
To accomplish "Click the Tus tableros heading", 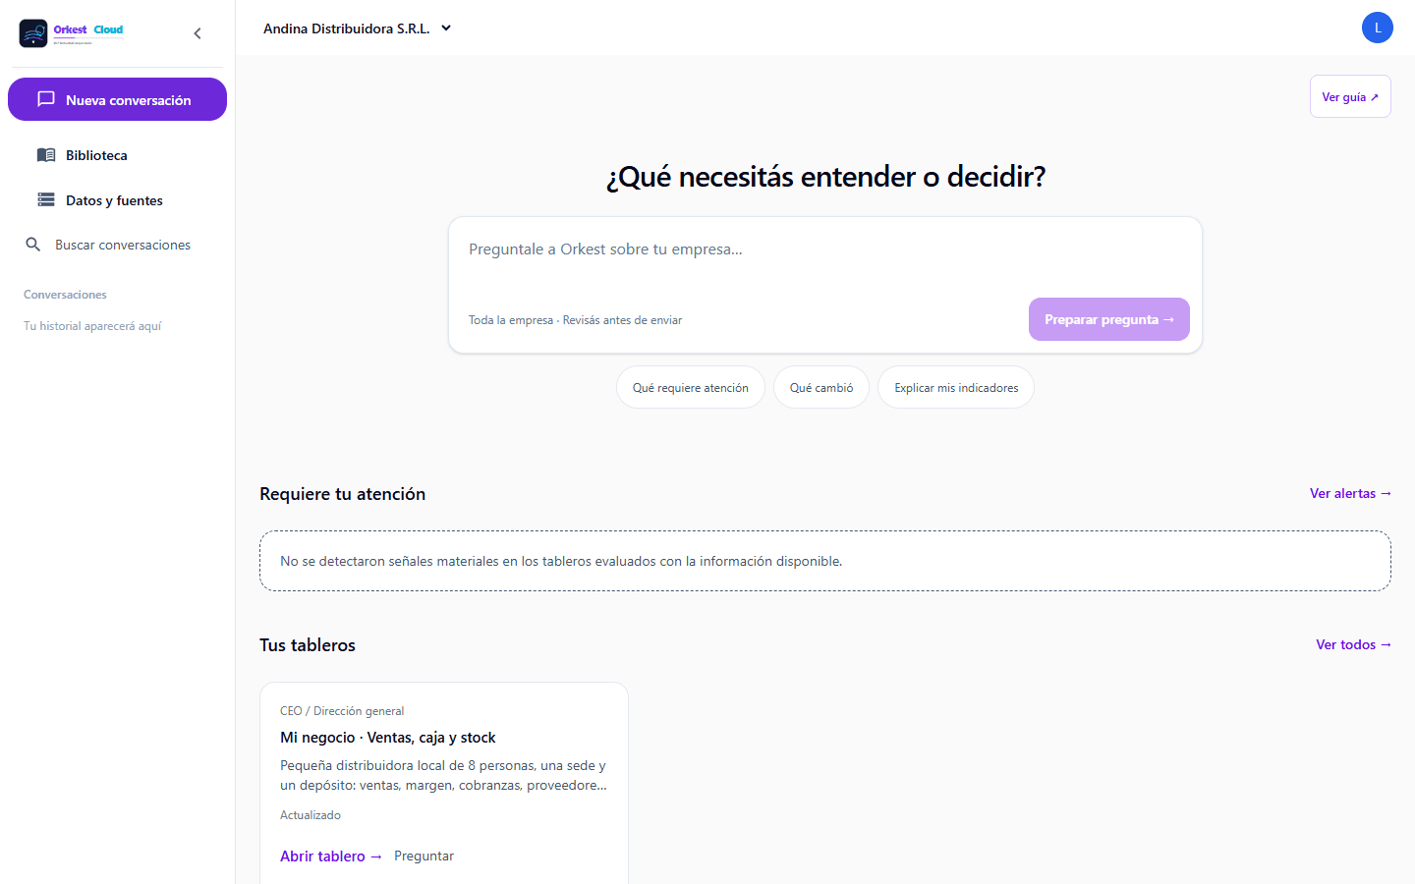I will pyautogui.click(x=308, y=645).
